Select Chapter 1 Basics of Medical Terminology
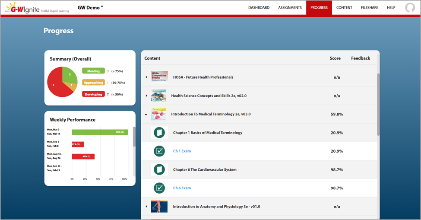 [x=208, y=133]
